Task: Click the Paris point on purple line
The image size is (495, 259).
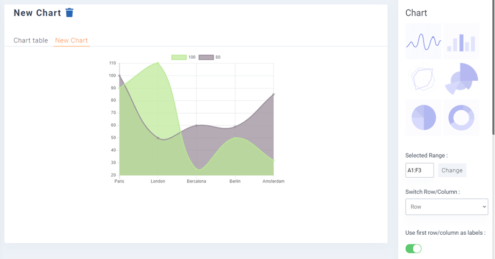Action: coord(119,76)
